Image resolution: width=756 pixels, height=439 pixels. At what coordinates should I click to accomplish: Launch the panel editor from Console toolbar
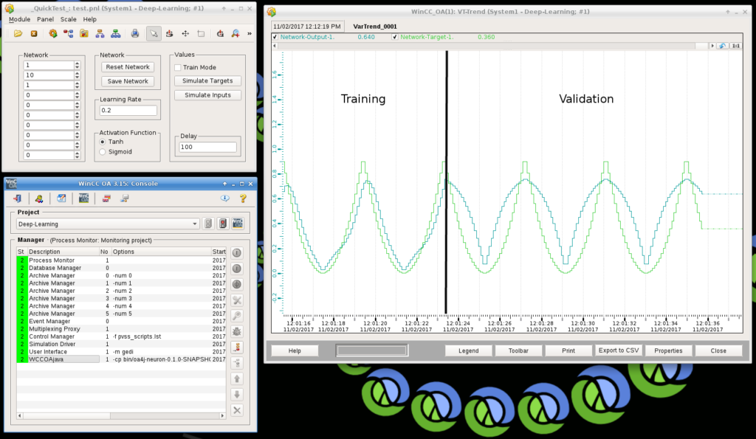(x=62, y=198)
